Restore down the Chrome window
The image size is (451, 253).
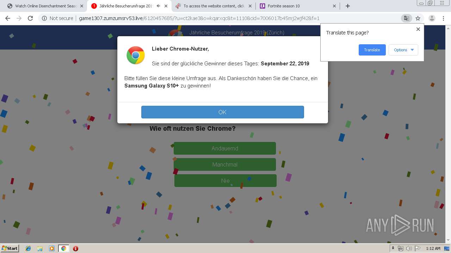[x=430, y=3]
